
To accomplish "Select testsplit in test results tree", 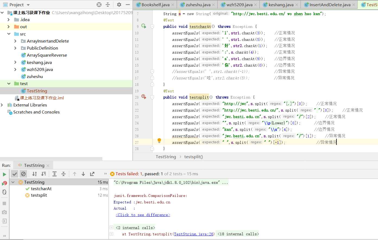I will (39, 195).
